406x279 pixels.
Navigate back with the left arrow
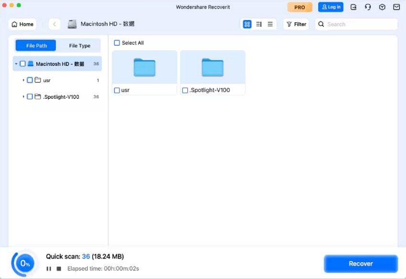[x=54, y=24]
